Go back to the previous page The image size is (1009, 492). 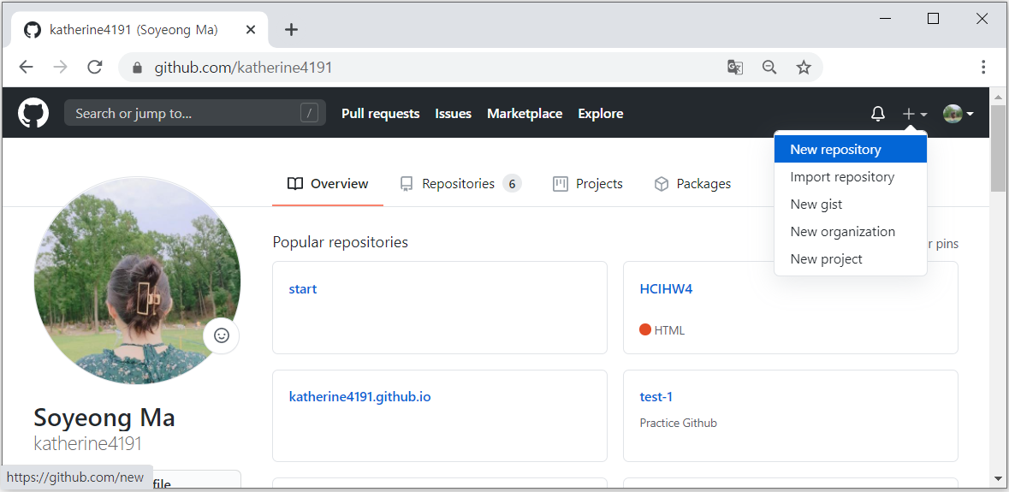tap(27, 67)
